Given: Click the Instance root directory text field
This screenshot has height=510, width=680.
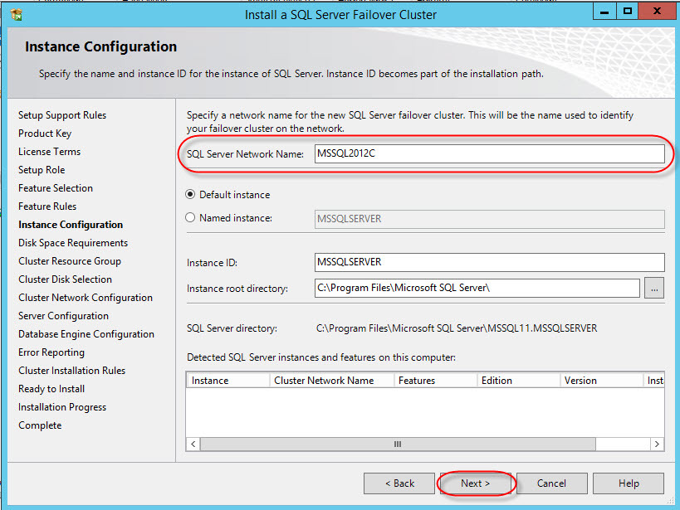Looking at the screenshot, I should pyautogui.click(x=477, y=289).
